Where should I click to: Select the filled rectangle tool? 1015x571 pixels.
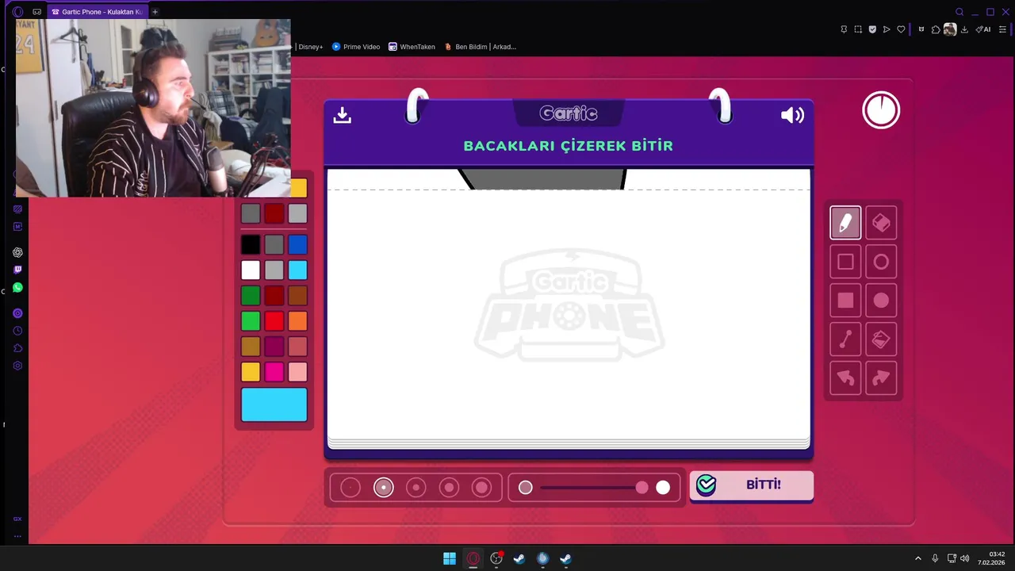[845, 301]
